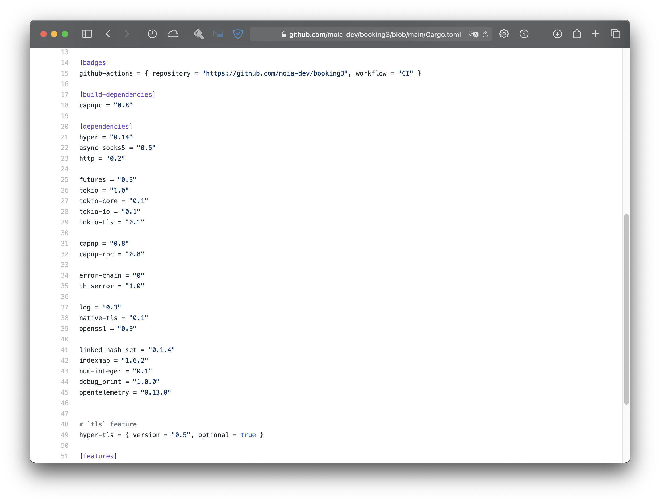Screen dimensions: 660x502
Task: Click the github repository URL string on line 15
Action: (x=275, y=73)
